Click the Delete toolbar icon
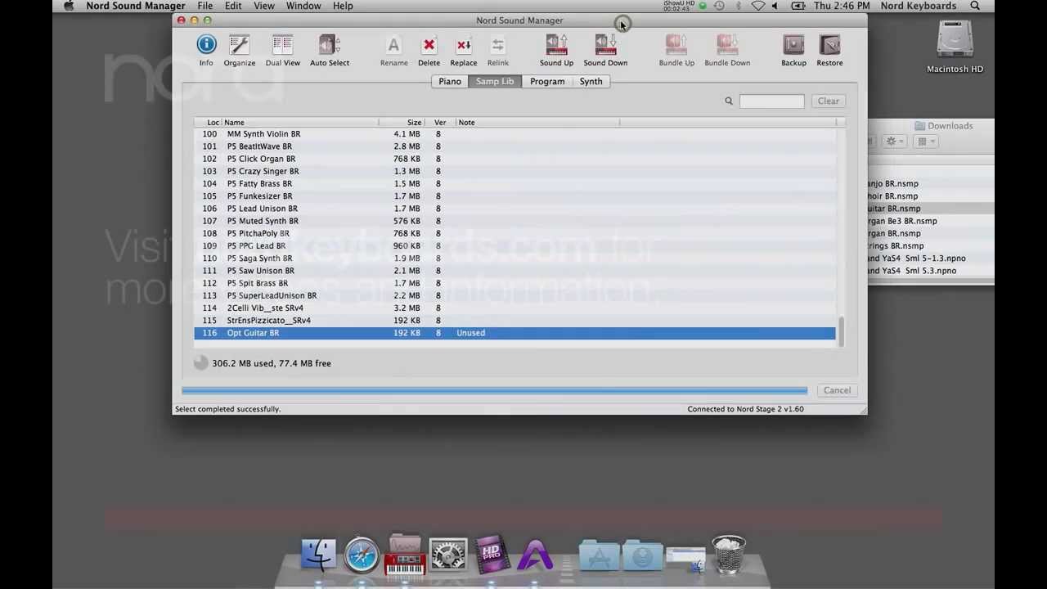This screenshot has width=1047, height=589. [x=429, y=51]
